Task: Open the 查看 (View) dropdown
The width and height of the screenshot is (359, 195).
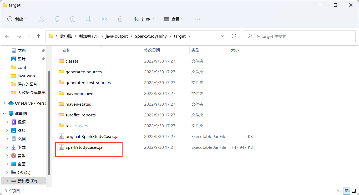Action: coord(174,19)
